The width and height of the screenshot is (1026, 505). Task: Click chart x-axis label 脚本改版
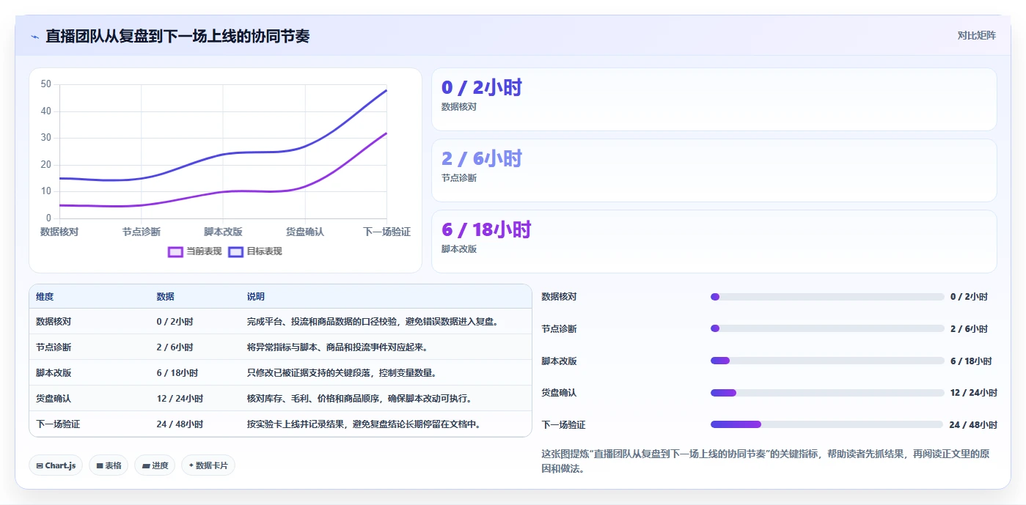[x=223, y=232]
